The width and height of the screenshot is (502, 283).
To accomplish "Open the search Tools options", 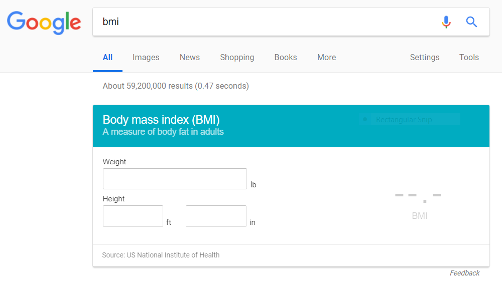I will click(469, 58).
